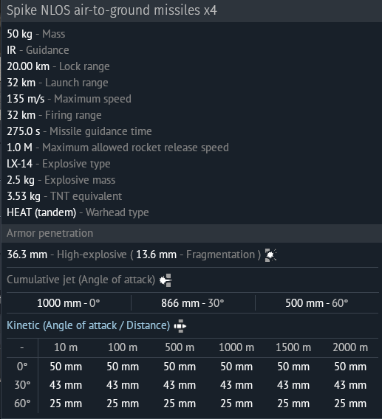Click the 10 m distance column header
The width and height of the screenshot is (382, 419).
pos(66,347)
